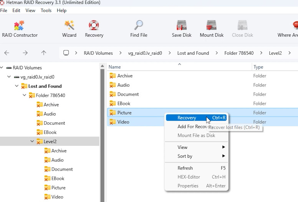Open the Help menu

click(61, 11)
